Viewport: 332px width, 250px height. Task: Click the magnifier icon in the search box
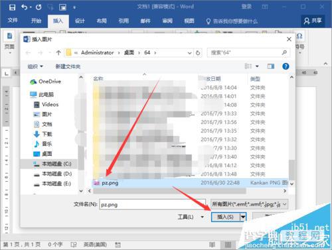[285, 52]
